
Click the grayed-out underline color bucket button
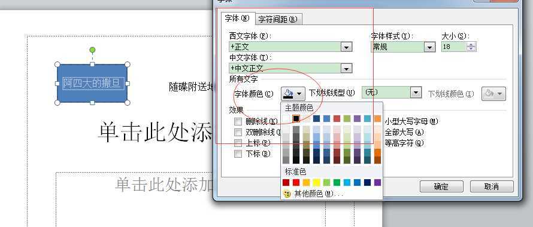pos(493,94)
